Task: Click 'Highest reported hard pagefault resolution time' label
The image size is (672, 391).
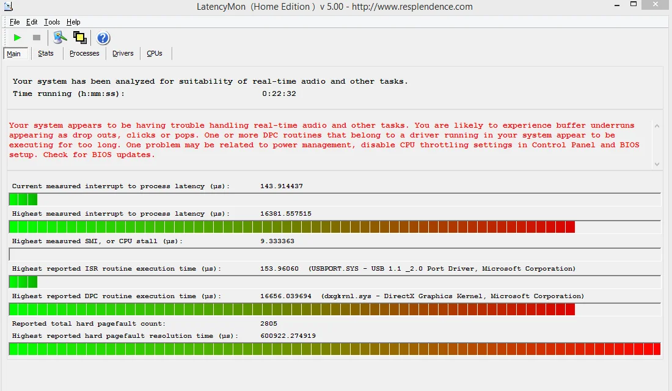Action: pyautogui.click(x=125, y=335)
